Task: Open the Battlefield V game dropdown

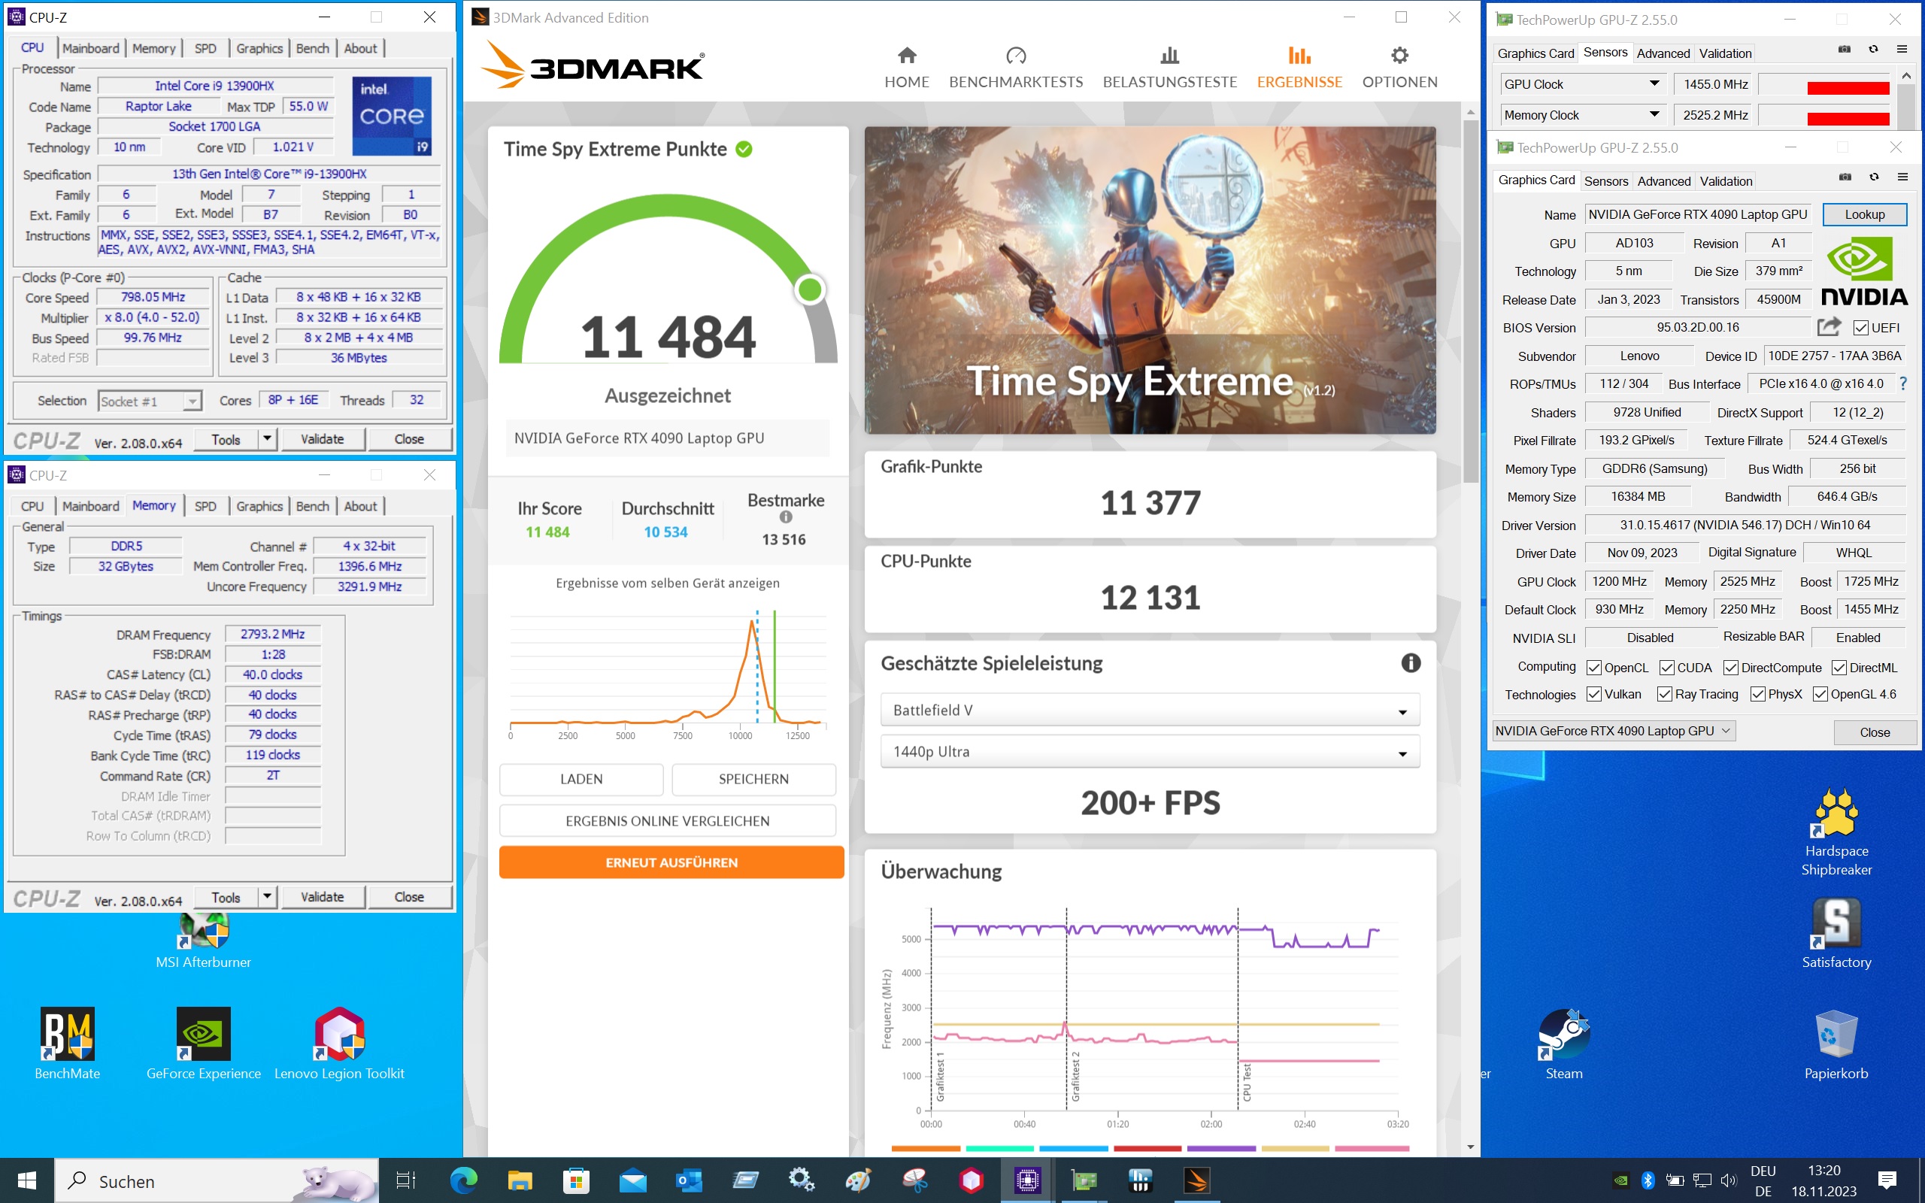Action: tap(1150, 711)
